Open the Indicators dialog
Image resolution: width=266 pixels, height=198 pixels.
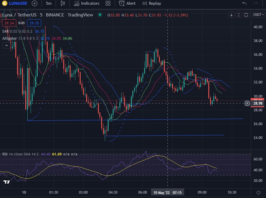(87, 4)
